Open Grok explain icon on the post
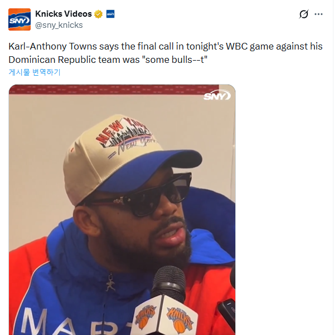 point(304,14)
